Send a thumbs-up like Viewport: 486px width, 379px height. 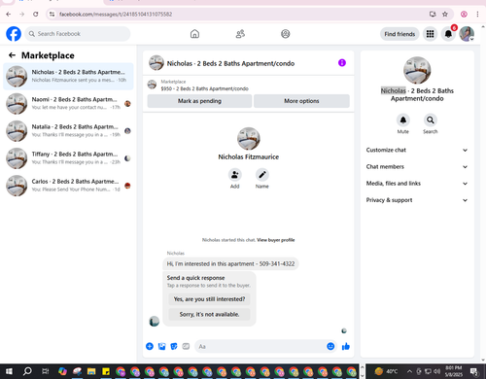coord(346,346)
